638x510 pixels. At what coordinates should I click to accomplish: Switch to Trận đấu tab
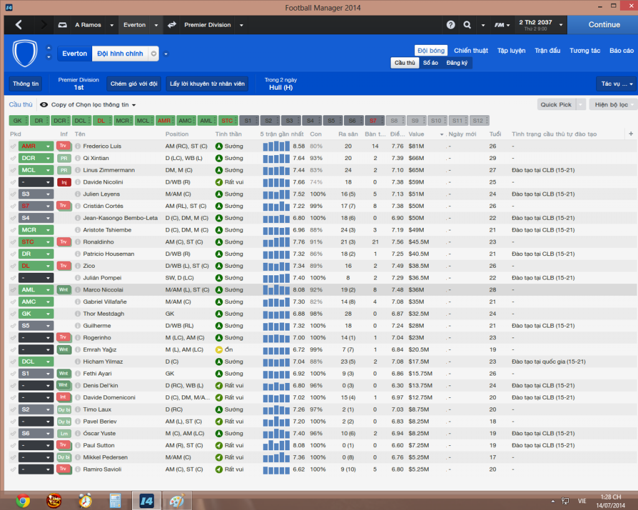pos(547,50)
